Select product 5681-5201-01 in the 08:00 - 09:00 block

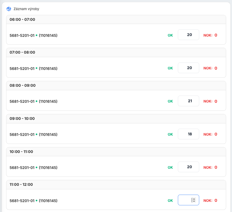pos(22,101)
